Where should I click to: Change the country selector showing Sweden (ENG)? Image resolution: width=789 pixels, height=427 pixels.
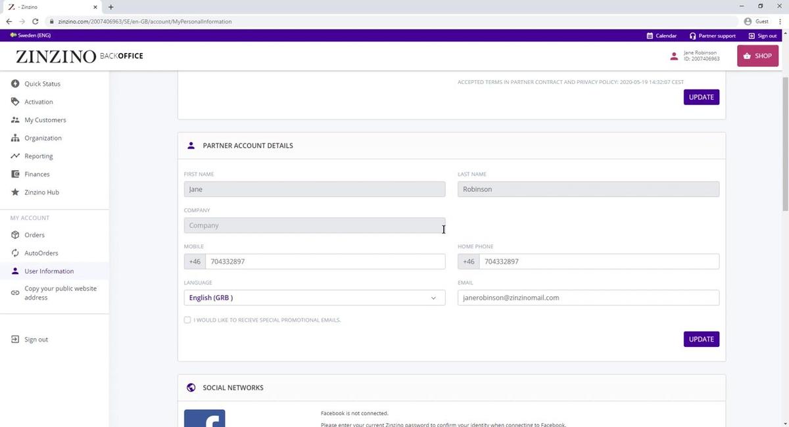30,35
